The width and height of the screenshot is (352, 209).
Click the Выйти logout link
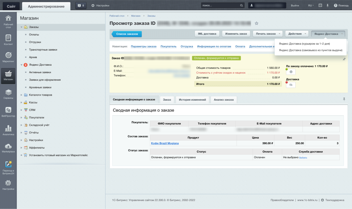point(295,5)
